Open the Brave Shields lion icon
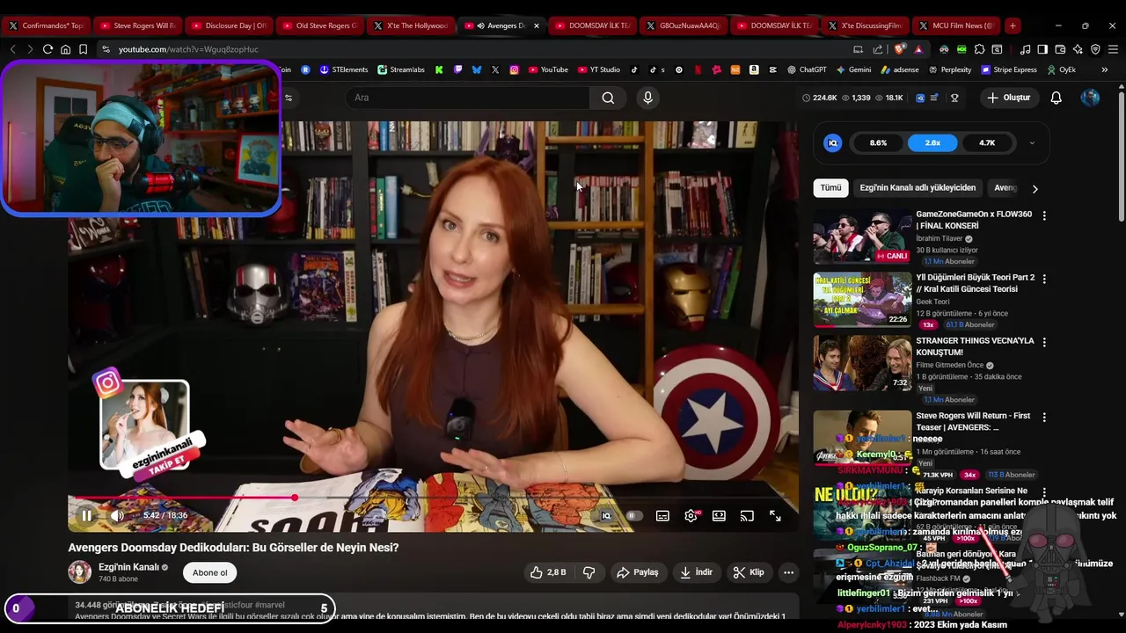This screenshot has height=633, width=1126. click(x=898, y=49)
